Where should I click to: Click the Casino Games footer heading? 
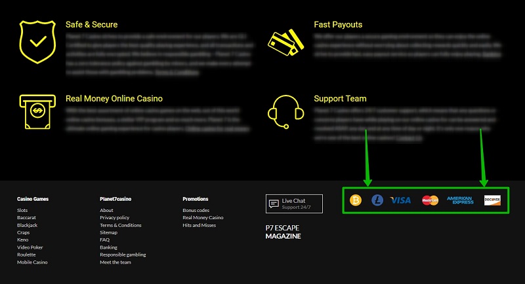pyautogui.click(x=33, y=199)
